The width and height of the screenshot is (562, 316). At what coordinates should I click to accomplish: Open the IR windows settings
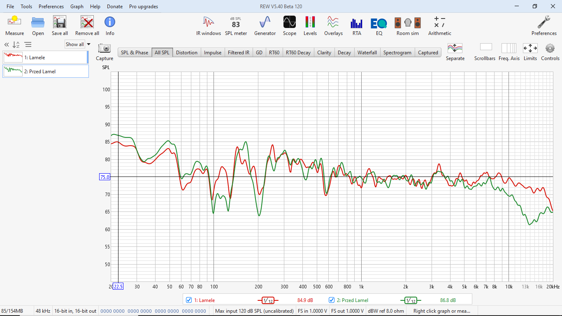point(209,26)
